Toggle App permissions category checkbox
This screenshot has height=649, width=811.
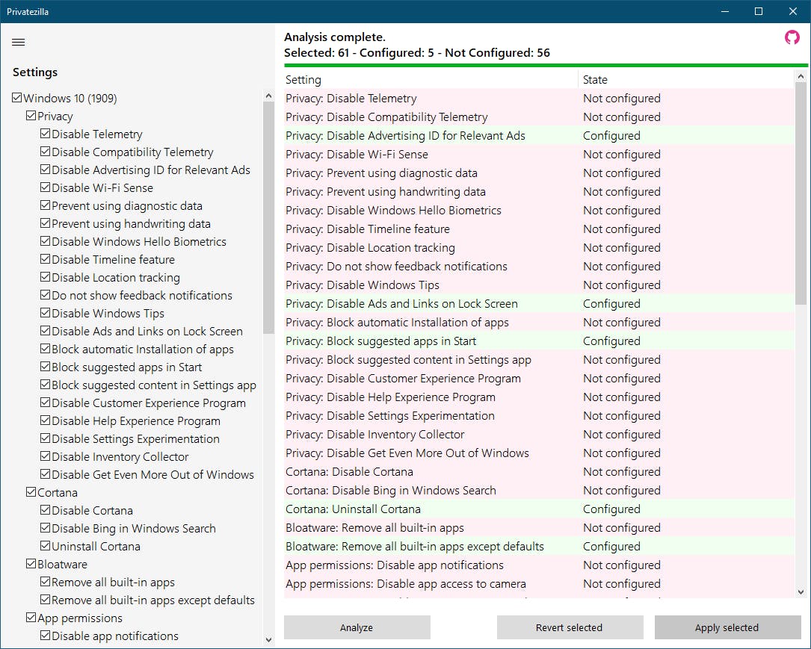(x=31, y=618)
